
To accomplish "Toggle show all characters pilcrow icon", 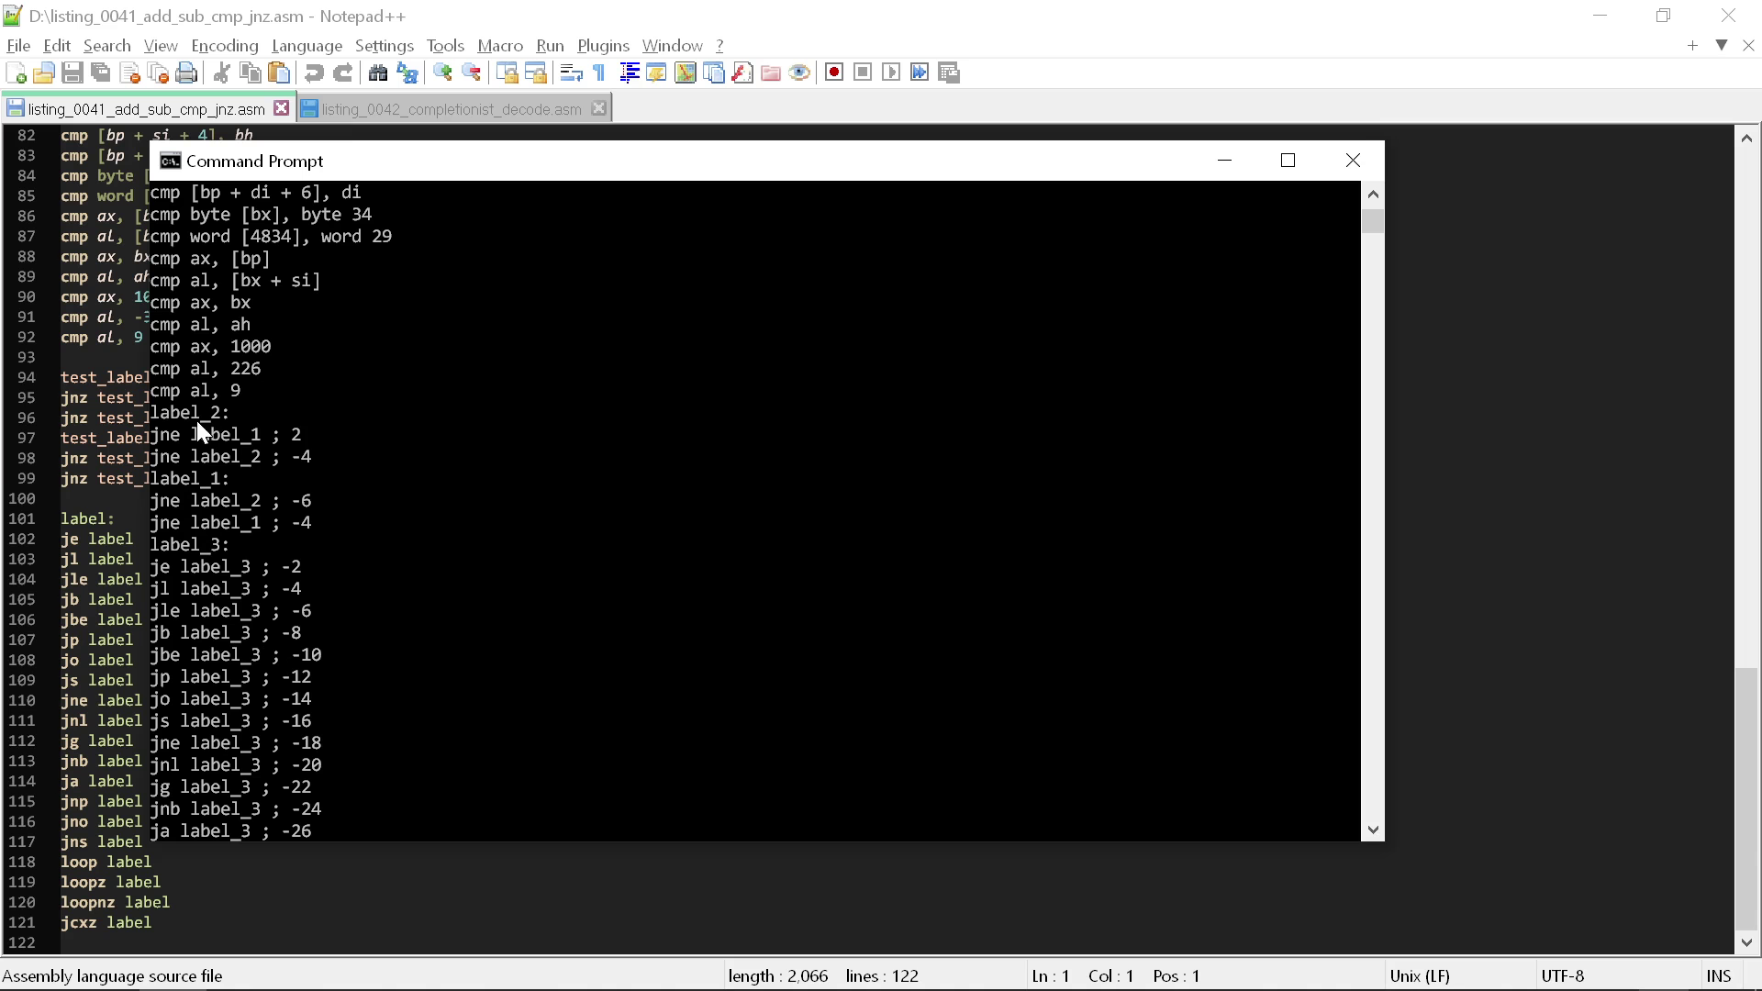I will pos(599,72).
